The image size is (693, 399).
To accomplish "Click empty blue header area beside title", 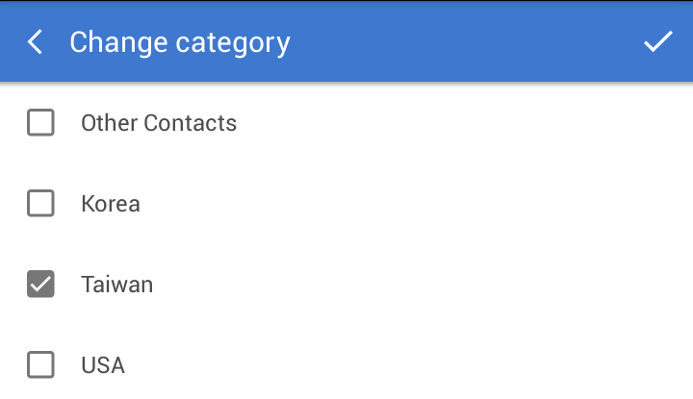I will click(462, 42).
